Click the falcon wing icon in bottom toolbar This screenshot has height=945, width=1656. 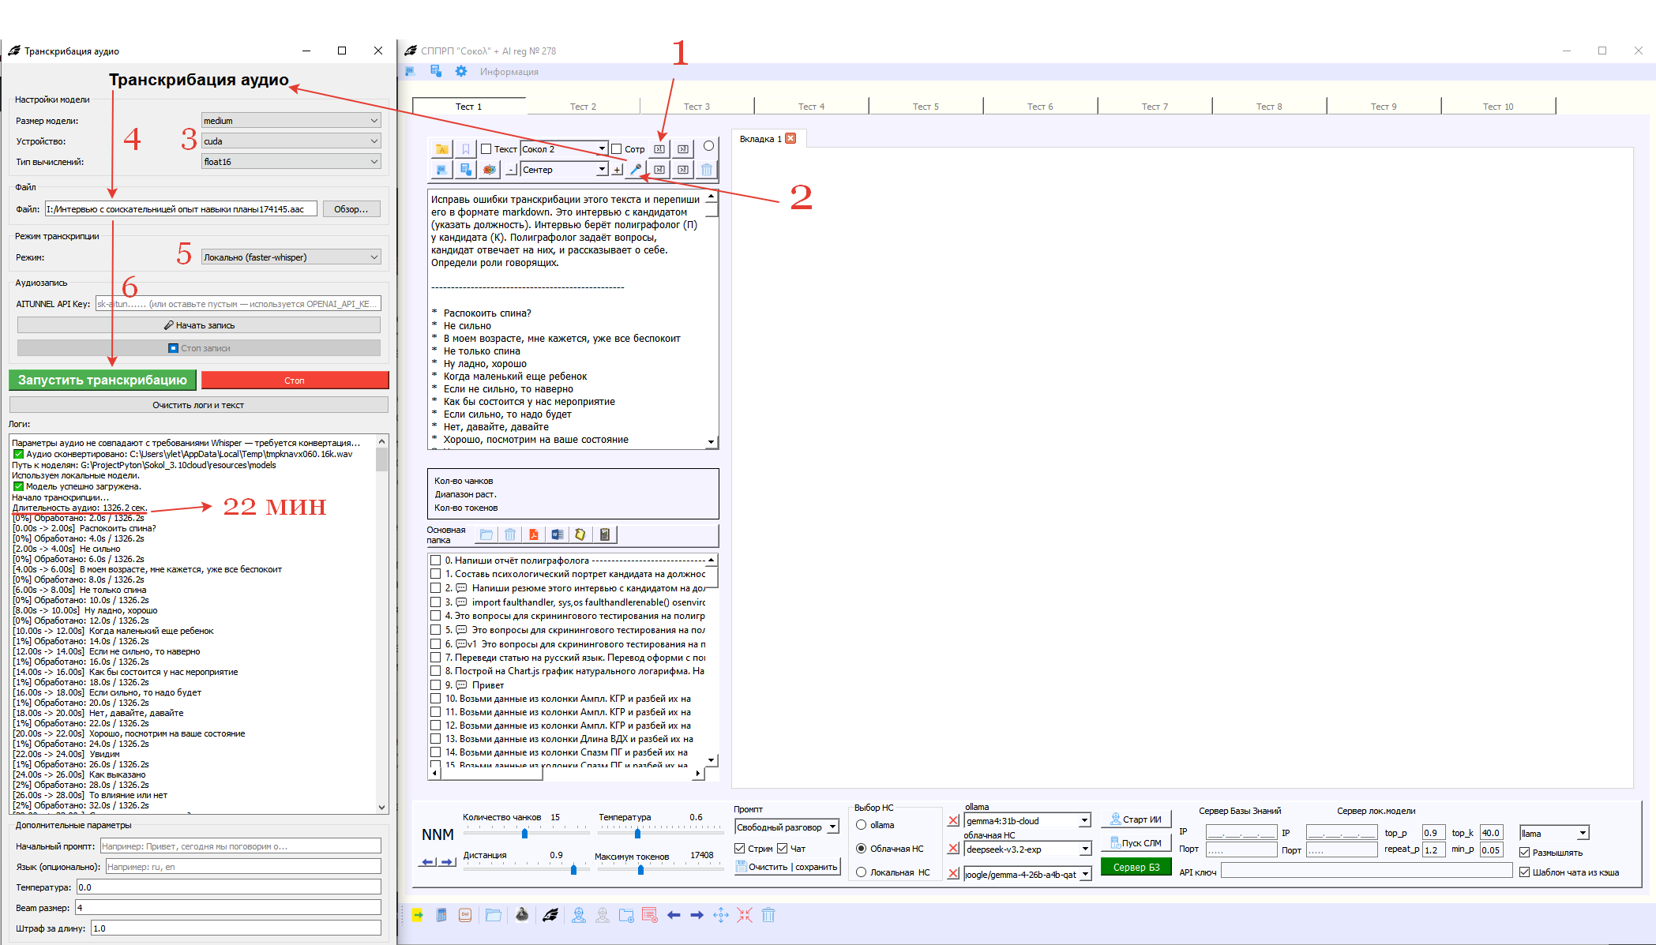(550, 915)
